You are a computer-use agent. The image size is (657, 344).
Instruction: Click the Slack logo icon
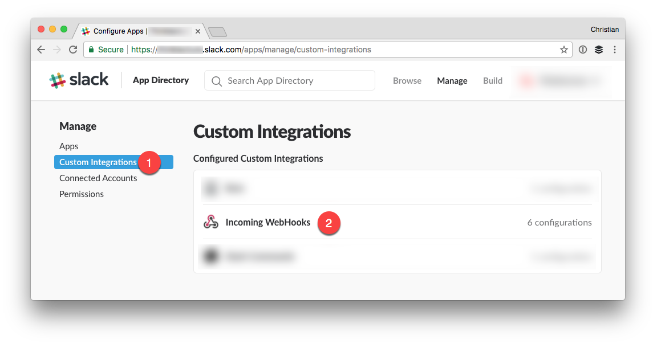[x=56, y=80]
